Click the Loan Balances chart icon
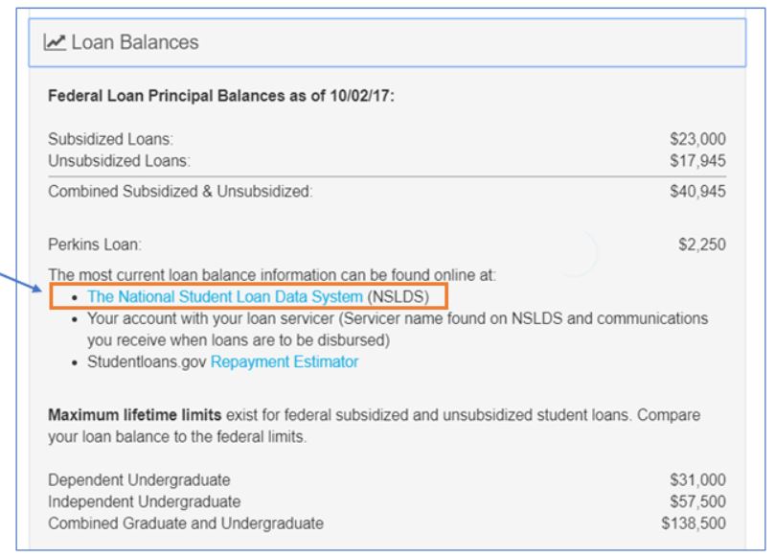This screenshot has height=558, width=775. tap(55, 42)
